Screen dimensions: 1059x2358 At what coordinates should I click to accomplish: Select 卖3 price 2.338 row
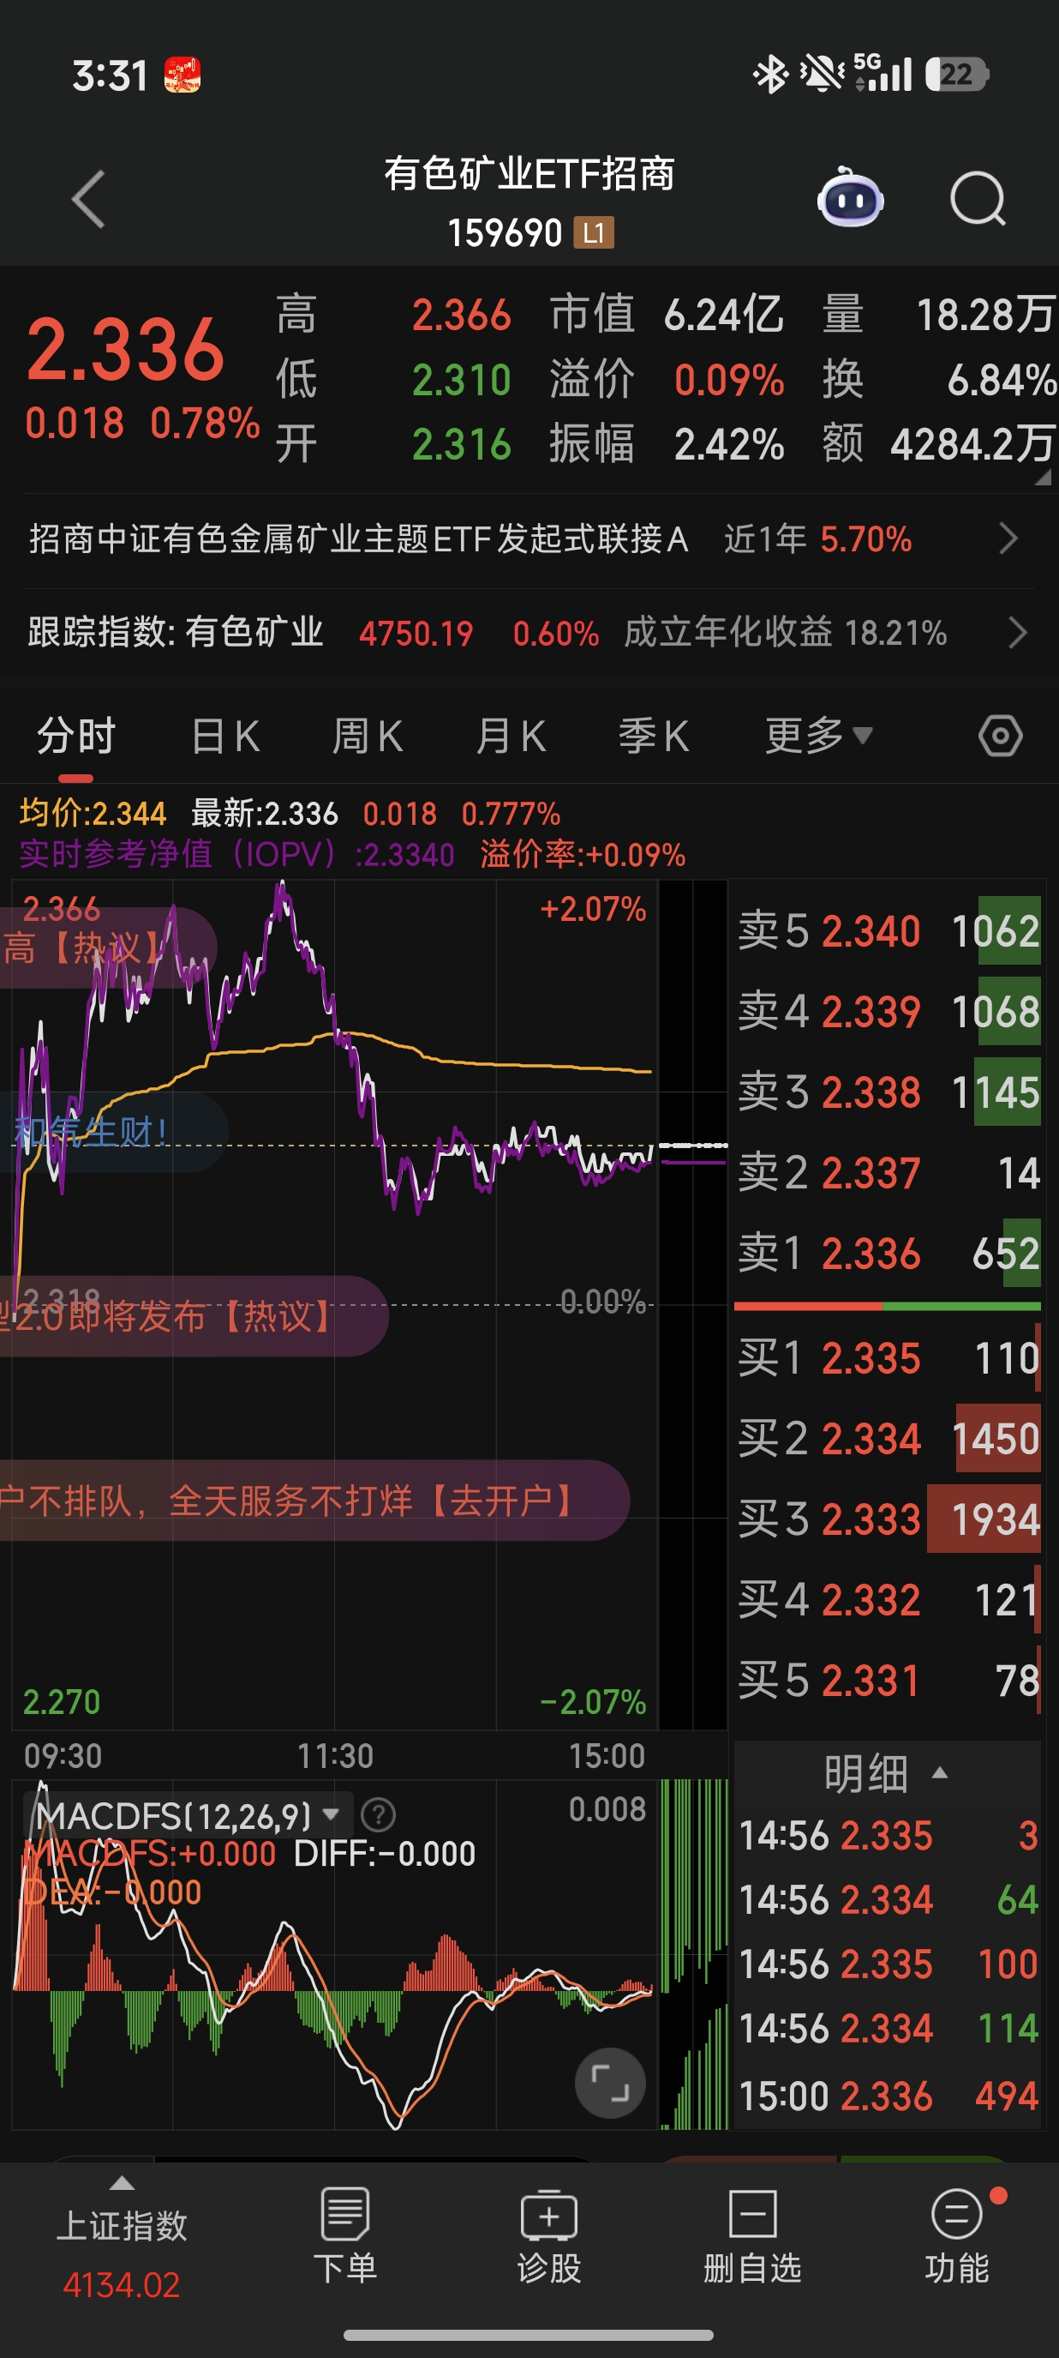click(x=888, y=1092)
